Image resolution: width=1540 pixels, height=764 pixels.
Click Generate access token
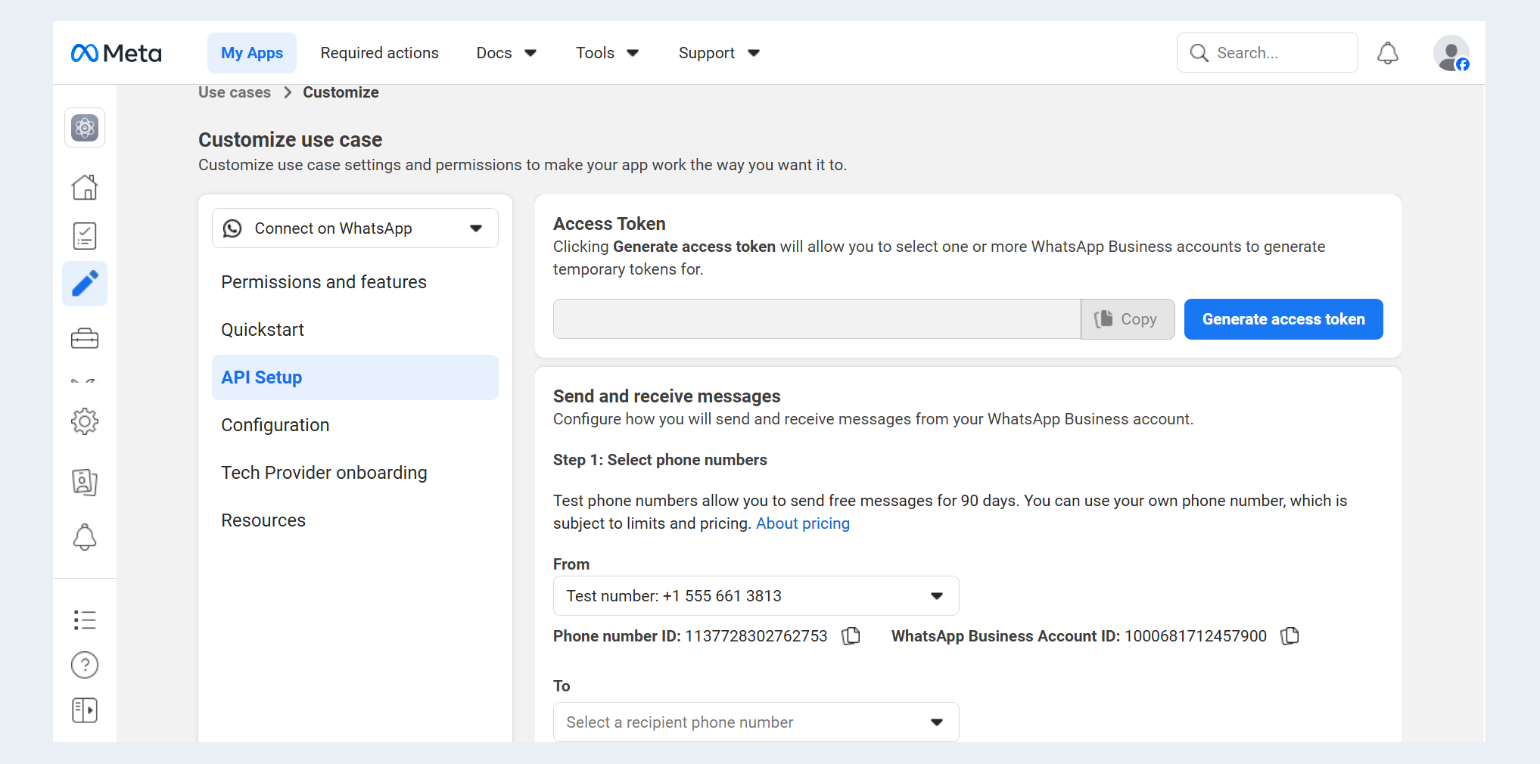(1283, 319)
